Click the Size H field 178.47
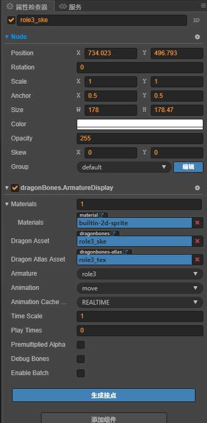The image size is (207, 423). point(177,110)
